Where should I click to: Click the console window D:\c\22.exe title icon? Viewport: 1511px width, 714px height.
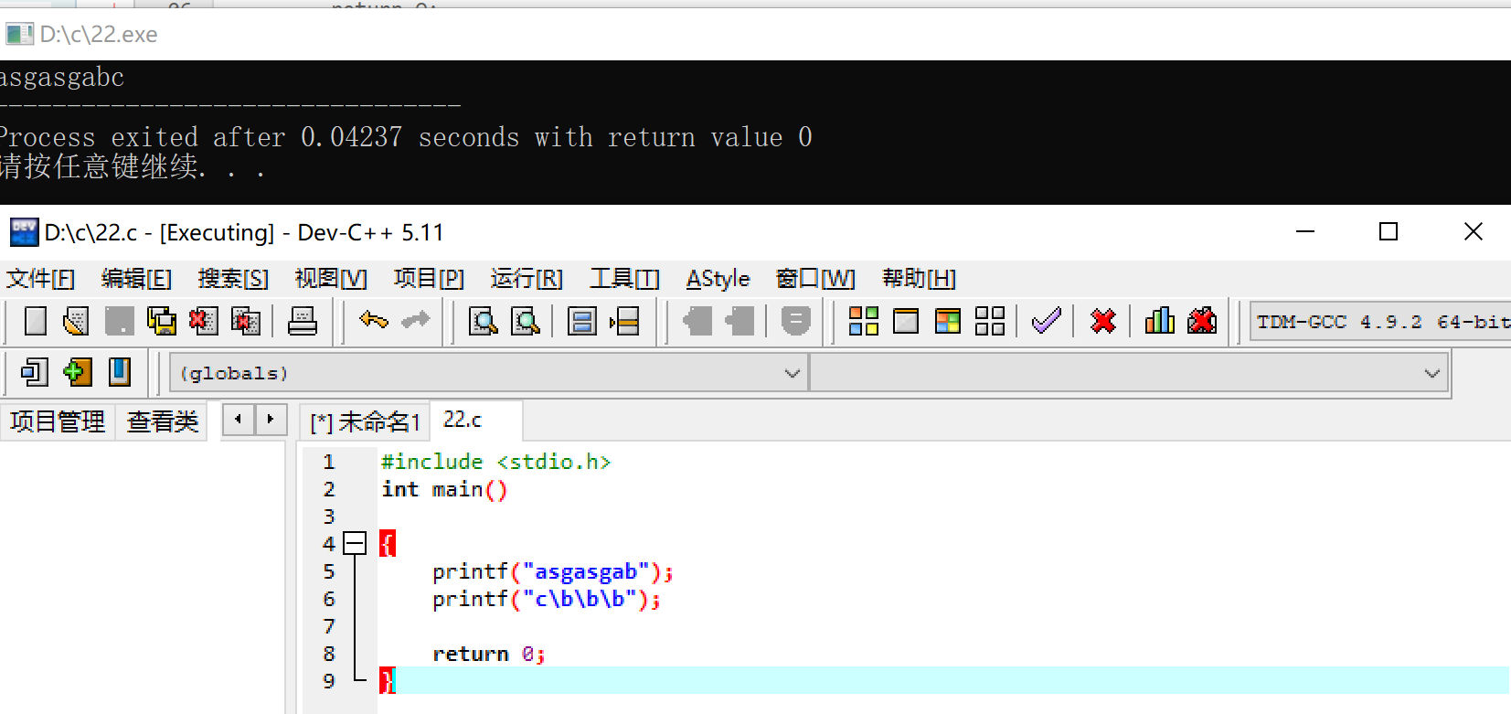coord(19,34)
